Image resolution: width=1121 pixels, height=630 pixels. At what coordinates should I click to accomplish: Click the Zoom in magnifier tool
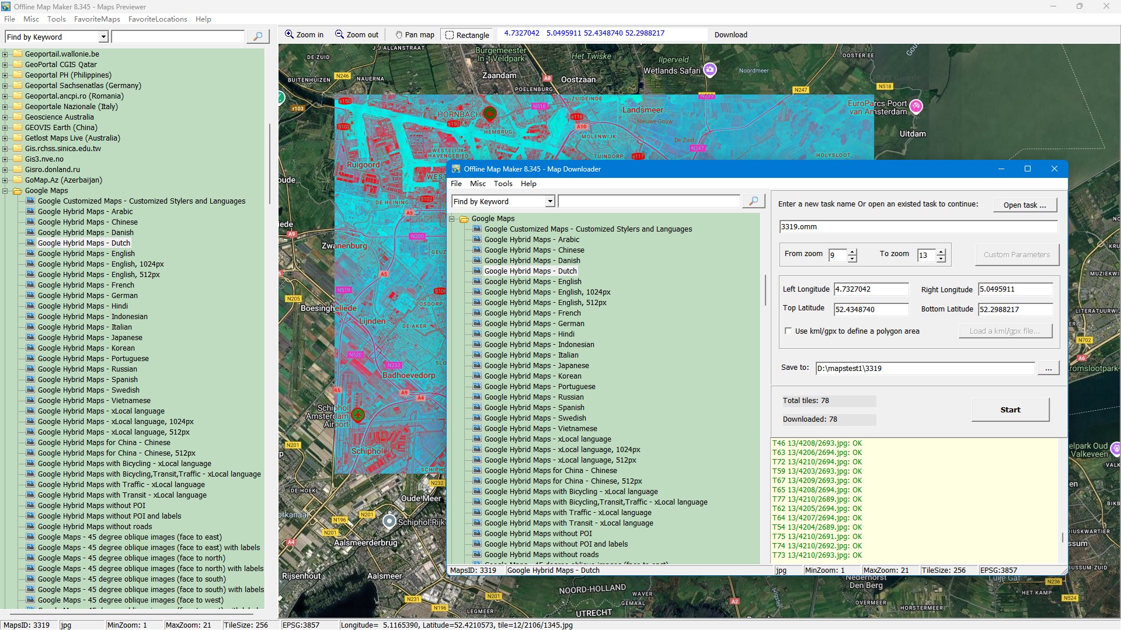click(304, 35)
